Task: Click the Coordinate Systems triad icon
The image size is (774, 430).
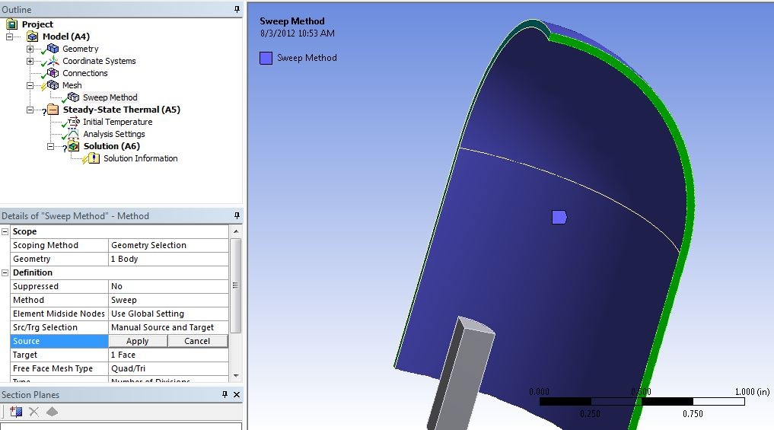Action: [x=53, y=61]
